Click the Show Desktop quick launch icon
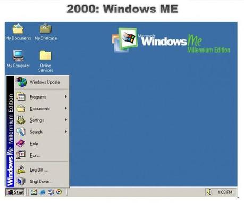This screenshot has height=203, width=244. click(34, 192)
